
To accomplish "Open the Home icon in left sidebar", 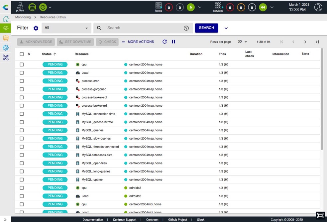I will point(6,19).
